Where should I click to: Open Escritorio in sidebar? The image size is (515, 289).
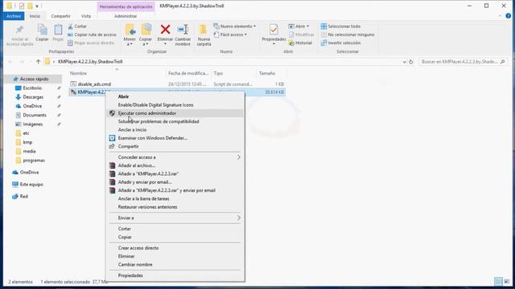point(32,88)
